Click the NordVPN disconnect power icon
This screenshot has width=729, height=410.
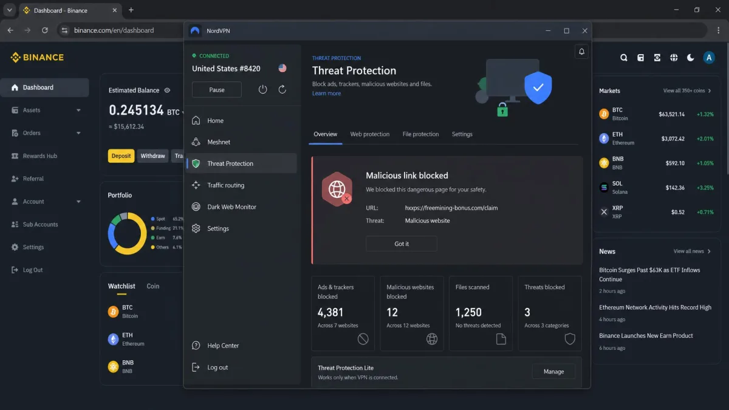(262, 89)
